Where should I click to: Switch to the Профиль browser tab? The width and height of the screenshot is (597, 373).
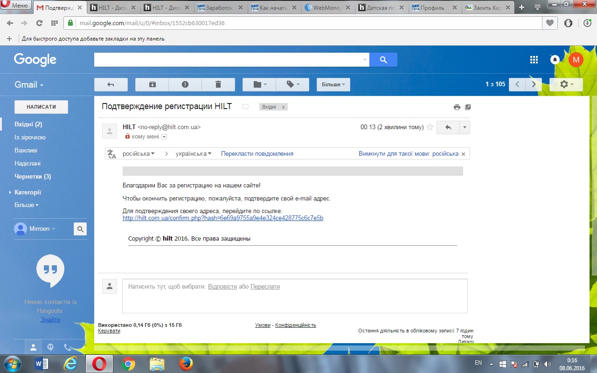[x=436, y=7]
